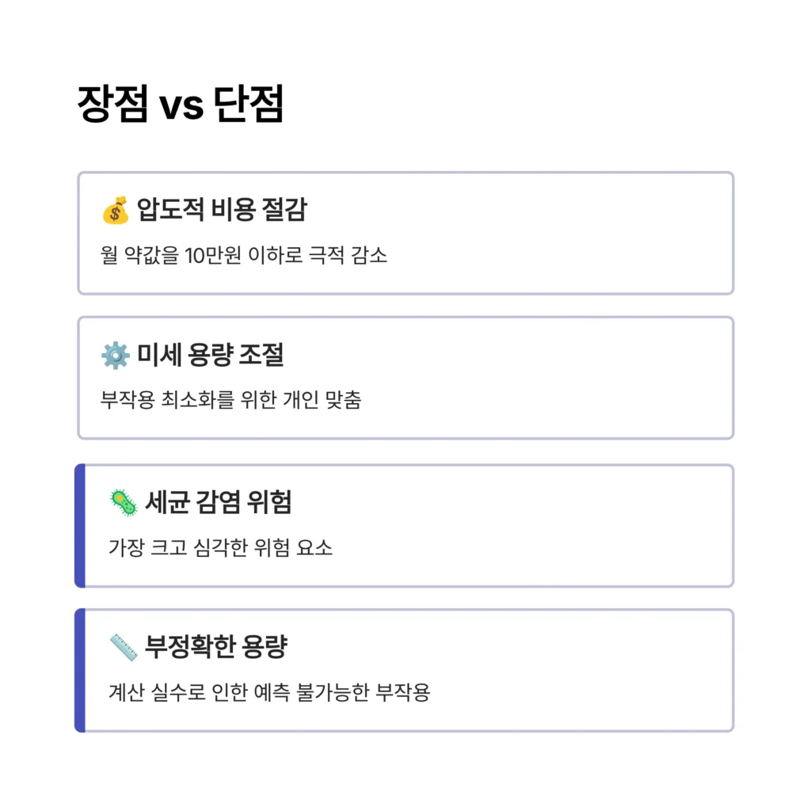Select the 부작용 최소화를 위한 개인 맞춤 text

pos(230,400)
